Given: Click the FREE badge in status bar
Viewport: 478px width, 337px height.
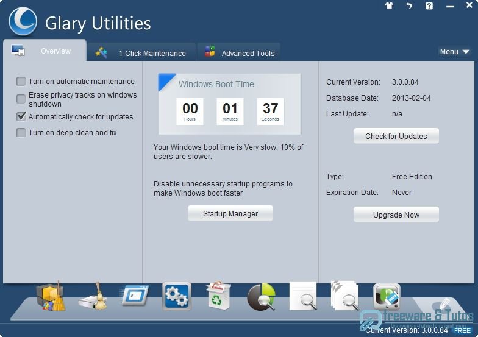Looking at the screenshot, I should click(462, 330).
